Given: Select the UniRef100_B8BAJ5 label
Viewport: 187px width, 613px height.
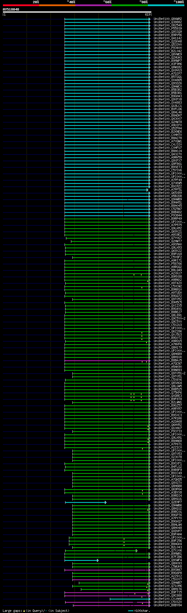Looking at the screenshot, I should [168, 361].
